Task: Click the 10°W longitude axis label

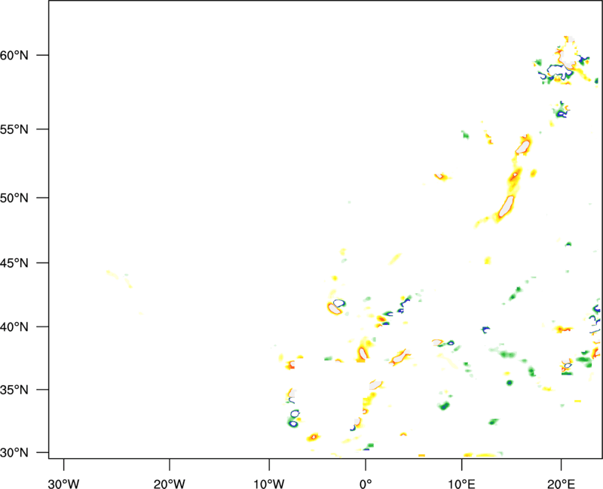Action: (269, 484)
